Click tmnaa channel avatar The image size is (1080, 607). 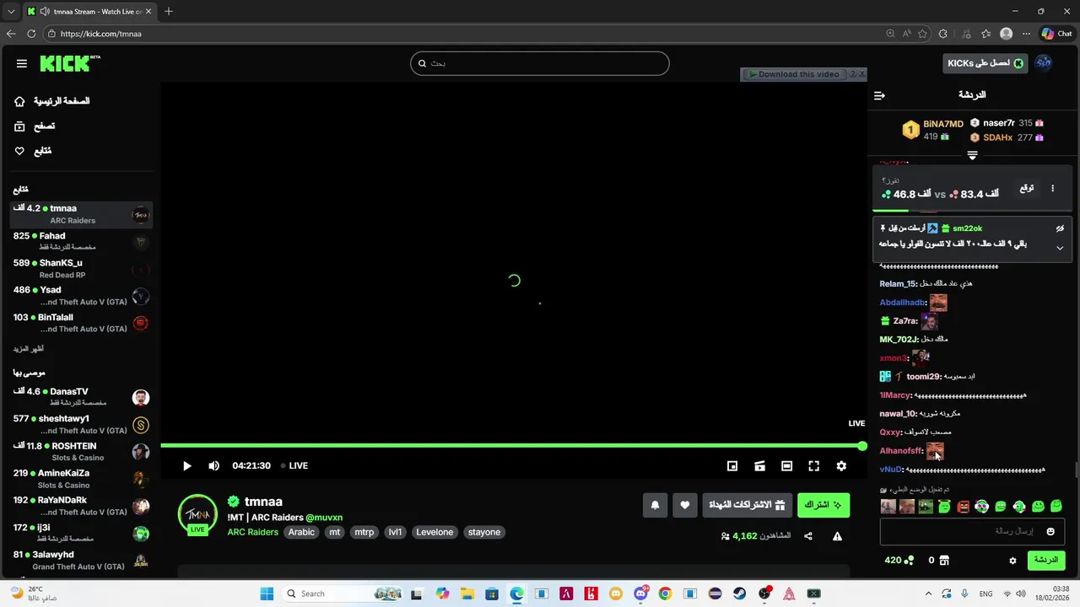coord(197,514)
